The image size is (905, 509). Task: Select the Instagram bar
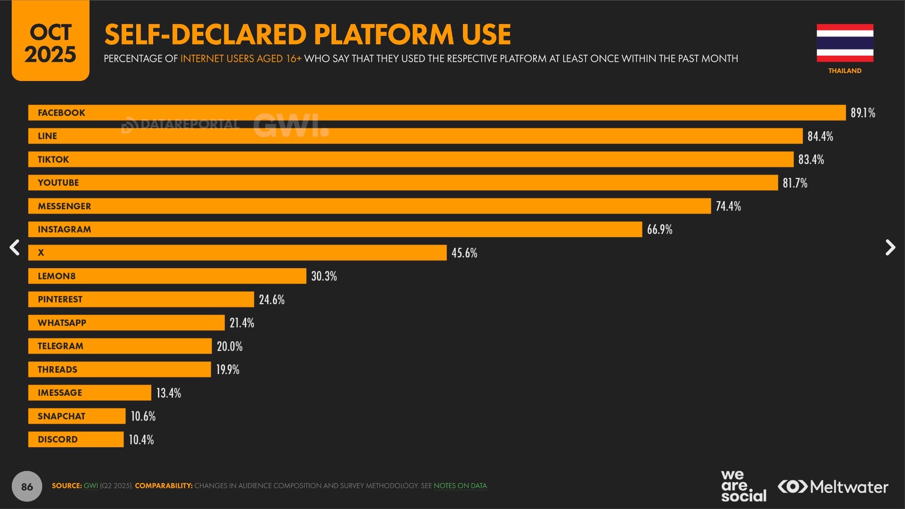[335, 230]
